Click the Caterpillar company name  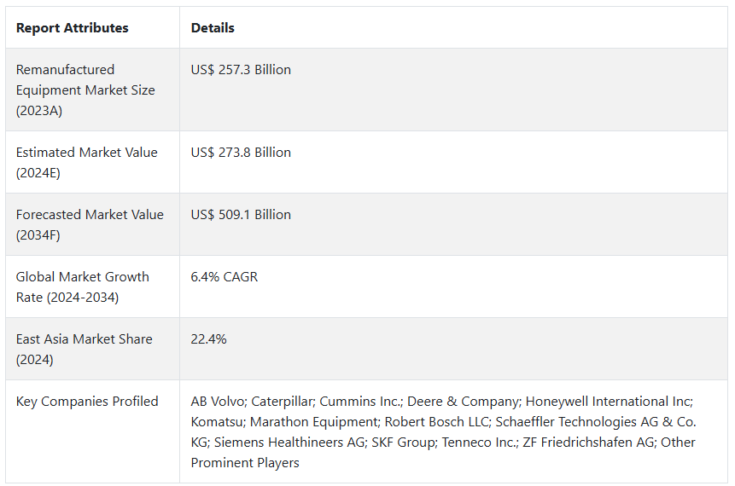[x=281, y=402]
